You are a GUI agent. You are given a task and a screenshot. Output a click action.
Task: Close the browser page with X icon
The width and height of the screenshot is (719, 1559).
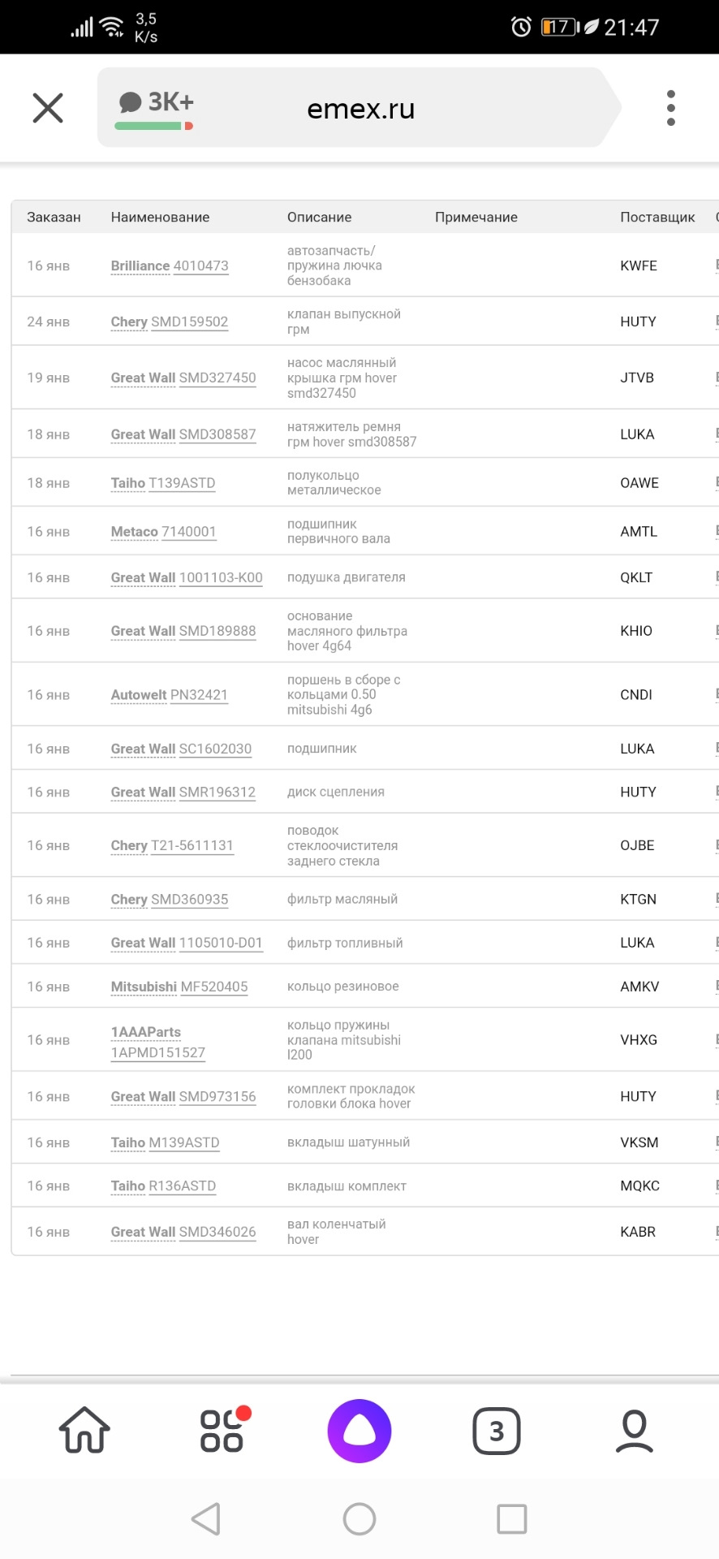(x=48, y=107)
